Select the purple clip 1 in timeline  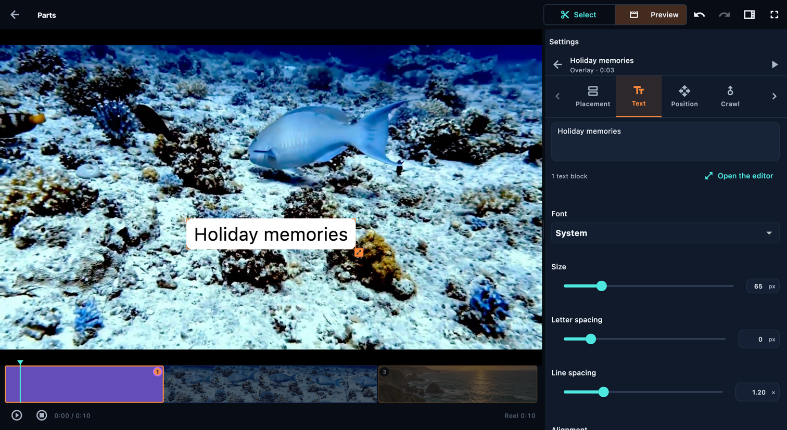(x=84, y=384)
